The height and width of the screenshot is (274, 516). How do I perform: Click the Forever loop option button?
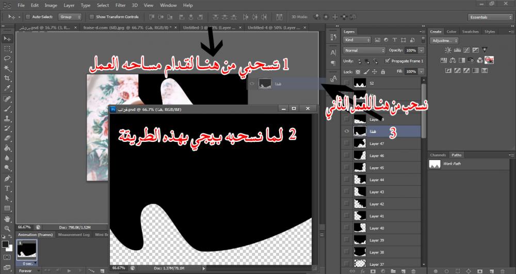pyautogui.click(x=29, y=270)
